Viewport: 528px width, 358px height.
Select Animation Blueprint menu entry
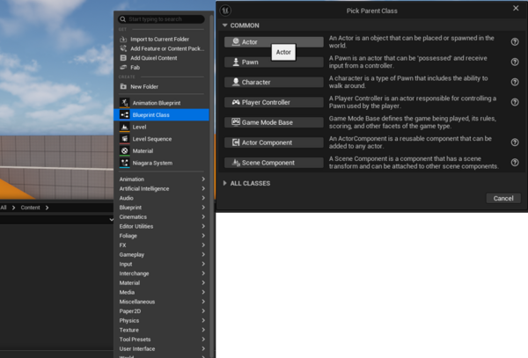(x=162, y=103)
